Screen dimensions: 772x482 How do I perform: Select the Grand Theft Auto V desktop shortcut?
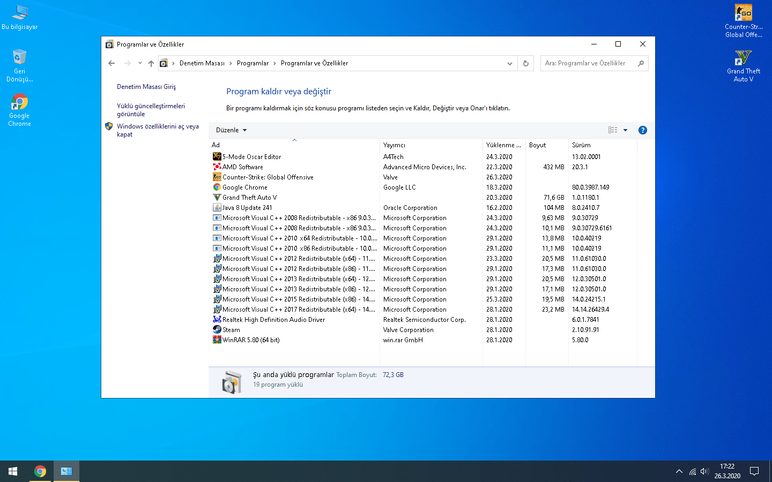744,65
